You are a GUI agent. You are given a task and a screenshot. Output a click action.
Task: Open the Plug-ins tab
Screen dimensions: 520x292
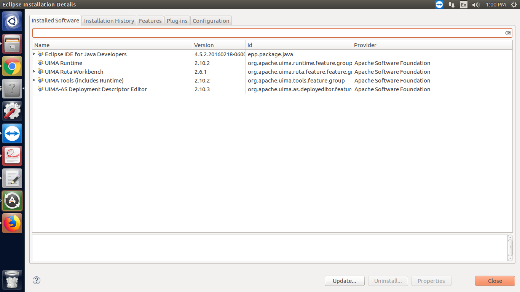[x=177, y=21]
